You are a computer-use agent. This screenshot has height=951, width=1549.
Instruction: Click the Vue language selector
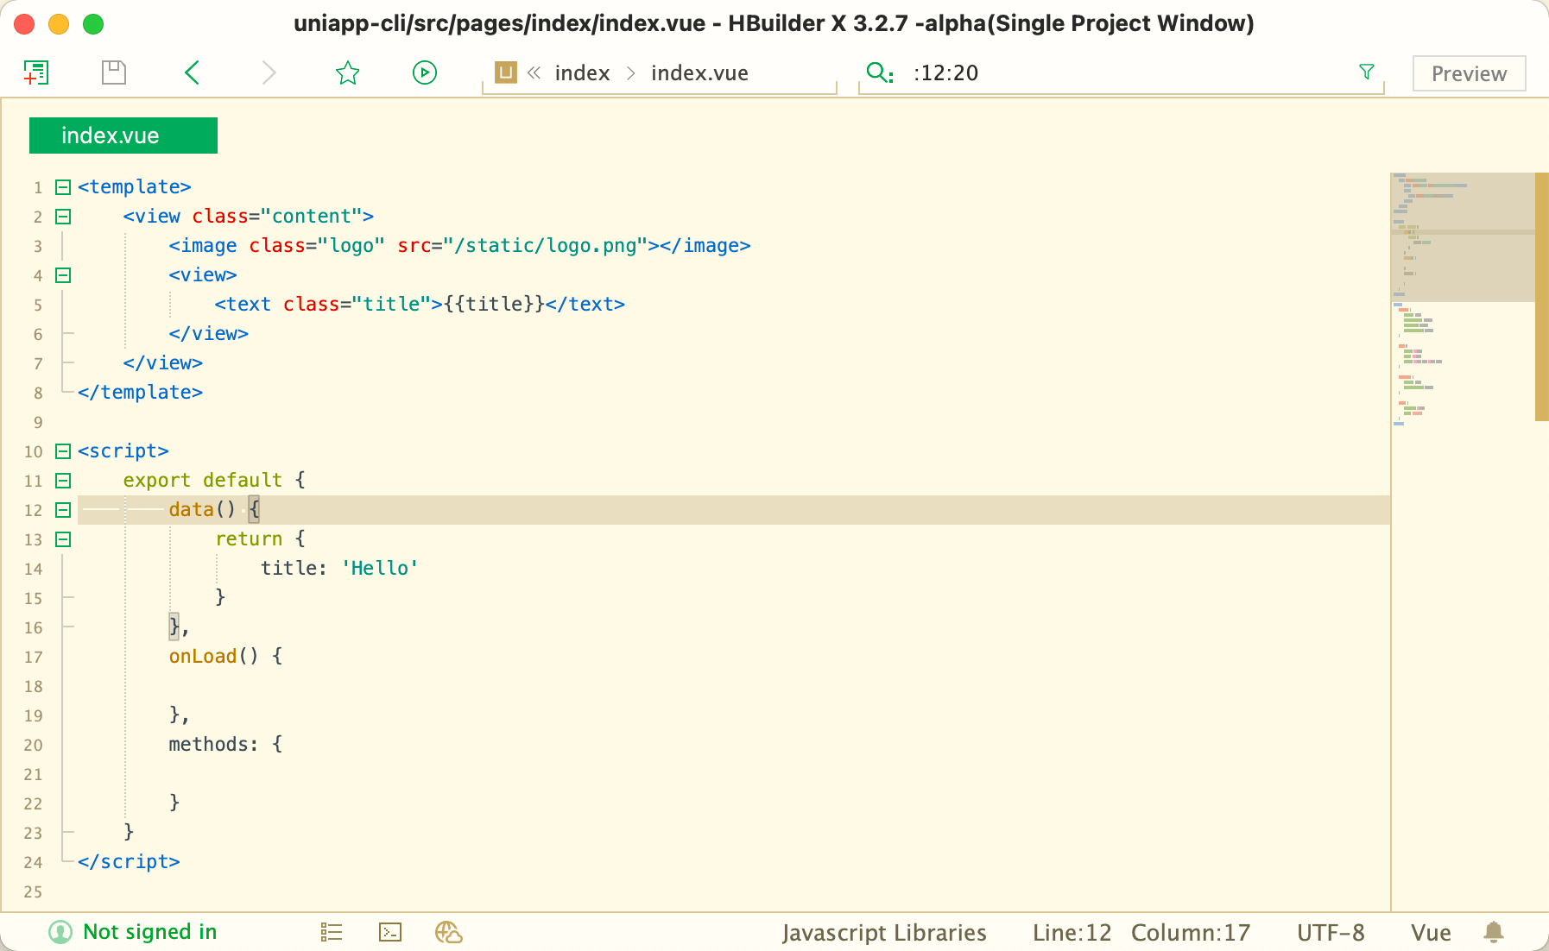(x=1431, y=933)
